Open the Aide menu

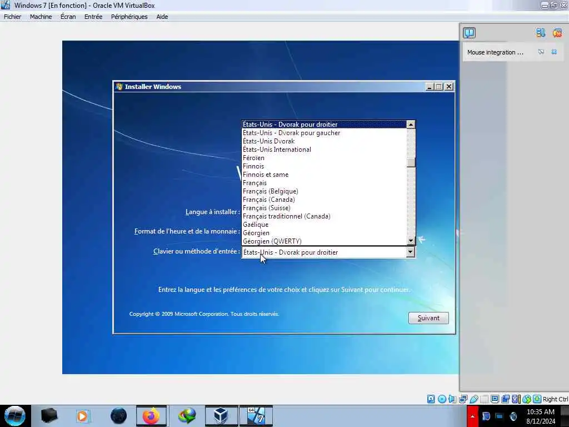(162, 17)
